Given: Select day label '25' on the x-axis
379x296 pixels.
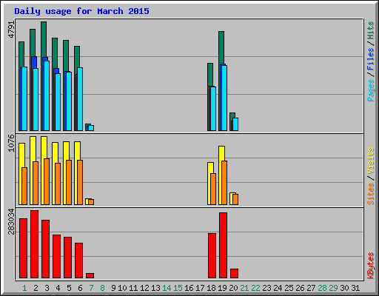Looking at the screenshot, I should coord(289,288).
